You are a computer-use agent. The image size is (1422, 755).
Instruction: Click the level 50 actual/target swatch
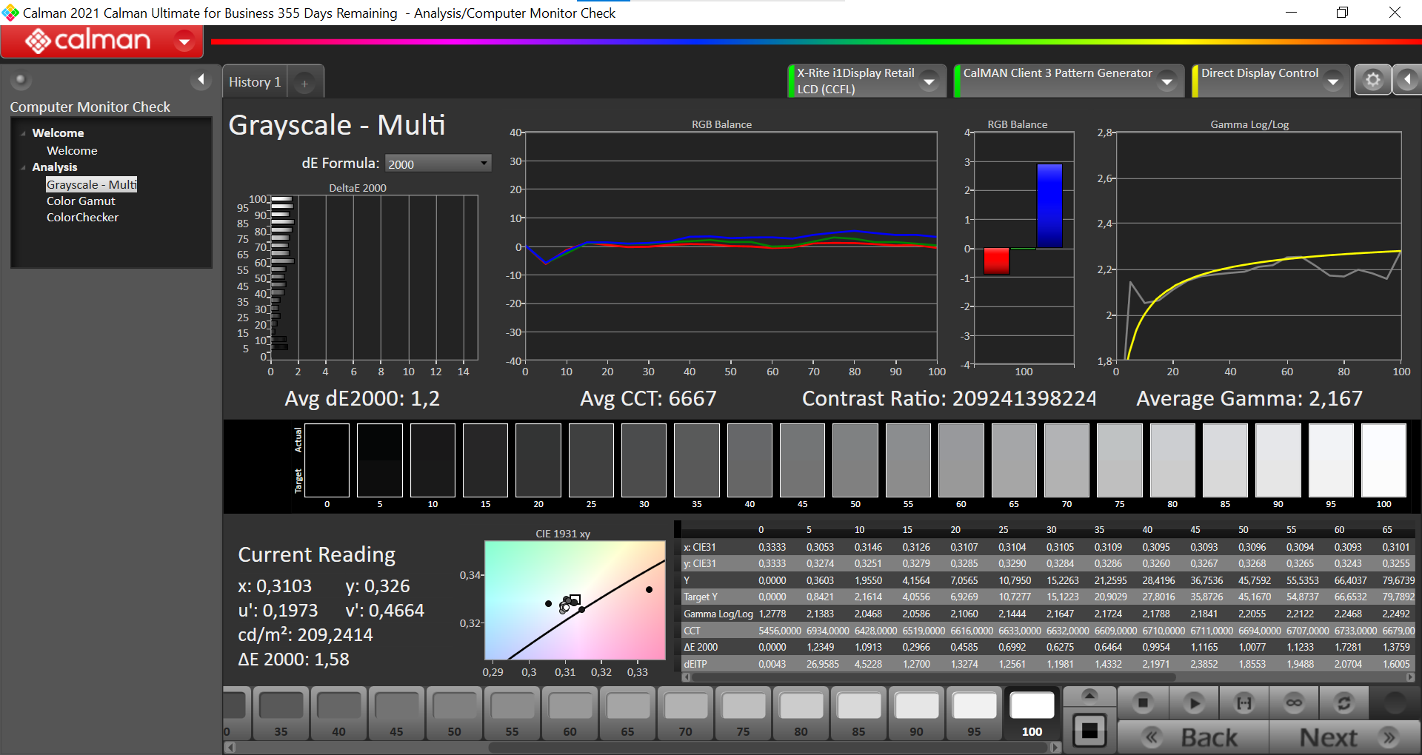[855, 460]
